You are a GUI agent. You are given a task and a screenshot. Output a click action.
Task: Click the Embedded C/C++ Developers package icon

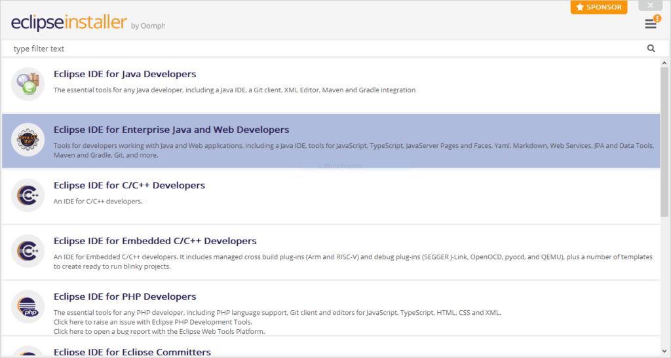point(28,251)
